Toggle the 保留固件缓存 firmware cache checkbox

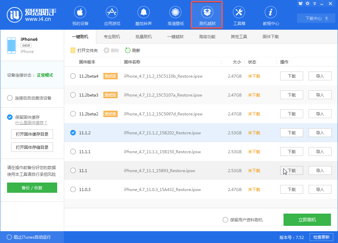10,117
